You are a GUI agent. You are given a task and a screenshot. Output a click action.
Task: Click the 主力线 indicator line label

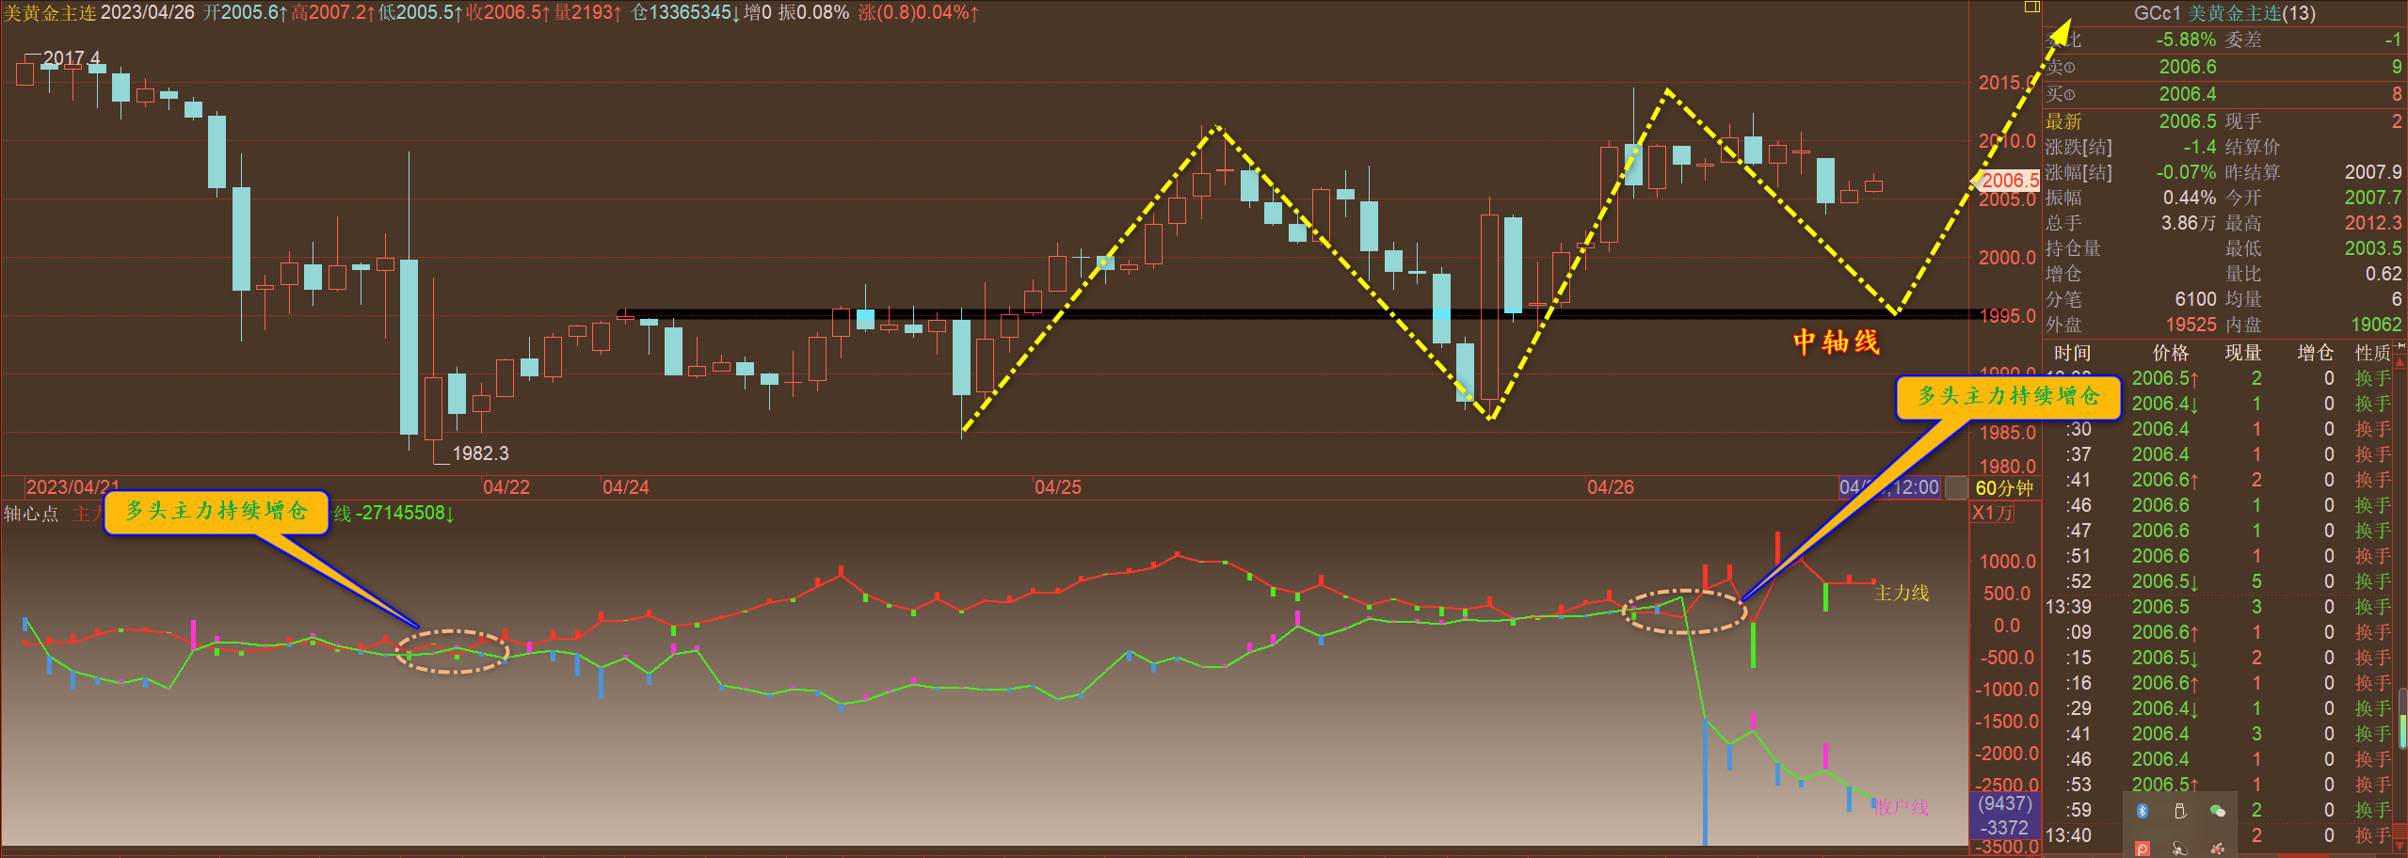point(1902,593)
